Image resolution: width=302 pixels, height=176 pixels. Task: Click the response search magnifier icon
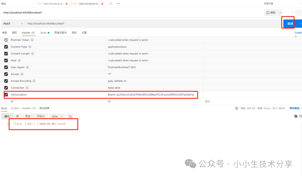pos(300,116)
